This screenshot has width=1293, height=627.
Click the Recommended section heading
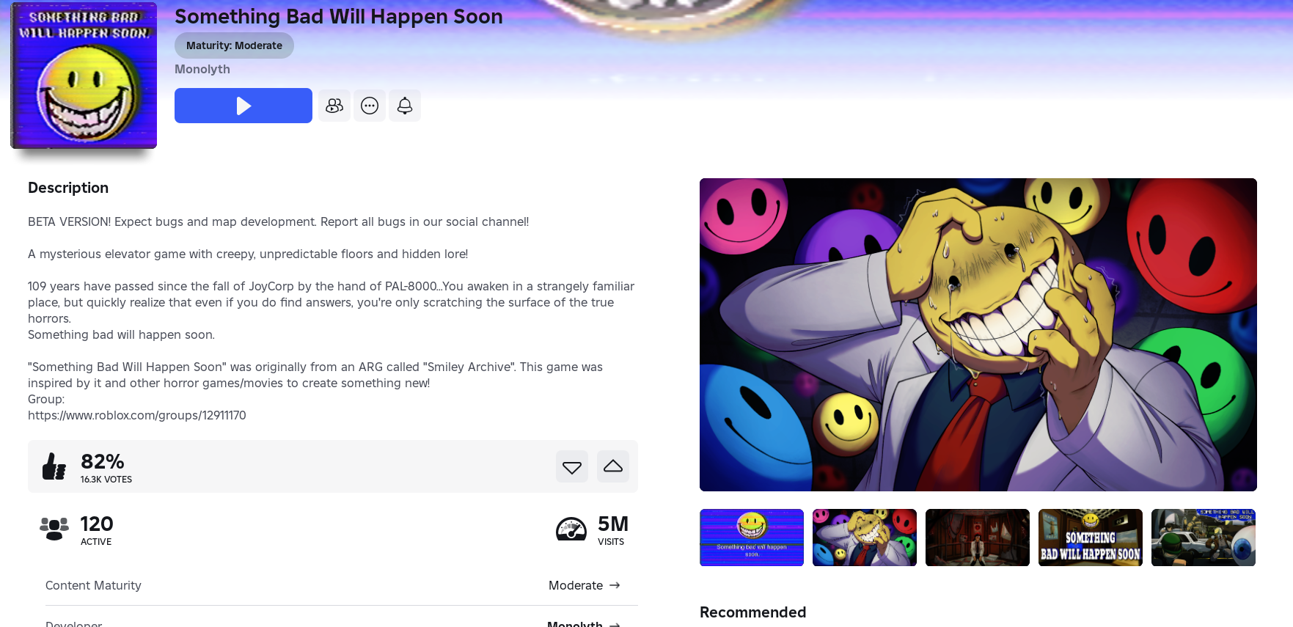point(752,612)
